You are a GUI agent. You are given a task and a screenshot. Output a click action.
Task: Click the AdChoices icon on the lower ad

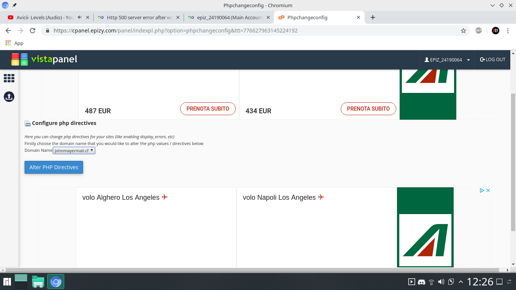[x=482, y=191]
